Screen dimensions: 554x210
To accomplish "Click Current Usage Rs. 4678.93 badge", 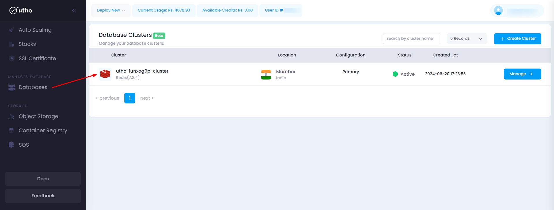I will point(164,10).
